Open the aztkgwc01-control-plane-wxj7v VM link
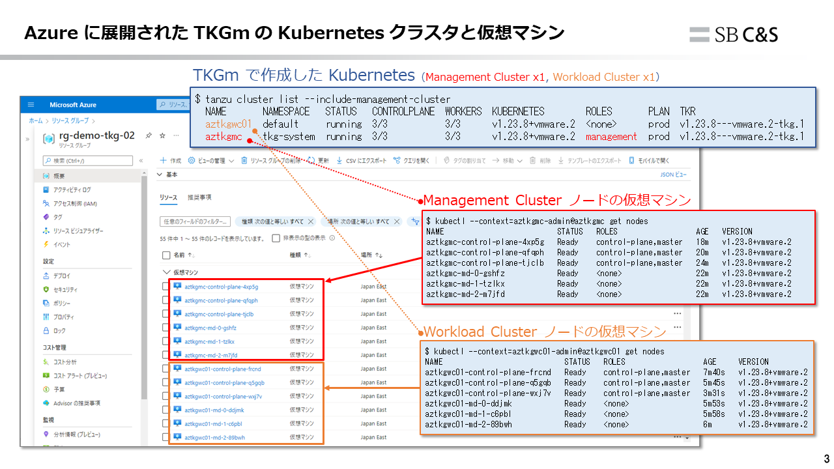834x469 pixels. pyautogui.click(x=223, y=396)
